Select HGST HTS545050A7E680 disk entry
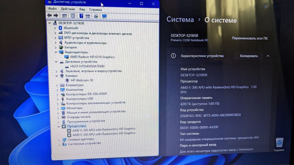The height and width of the screenshot is (165, 294). point(87,66)
